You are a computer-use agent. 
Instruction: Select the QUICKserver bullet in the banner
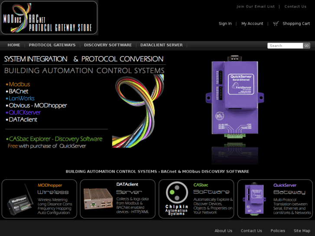coord(23,113)
